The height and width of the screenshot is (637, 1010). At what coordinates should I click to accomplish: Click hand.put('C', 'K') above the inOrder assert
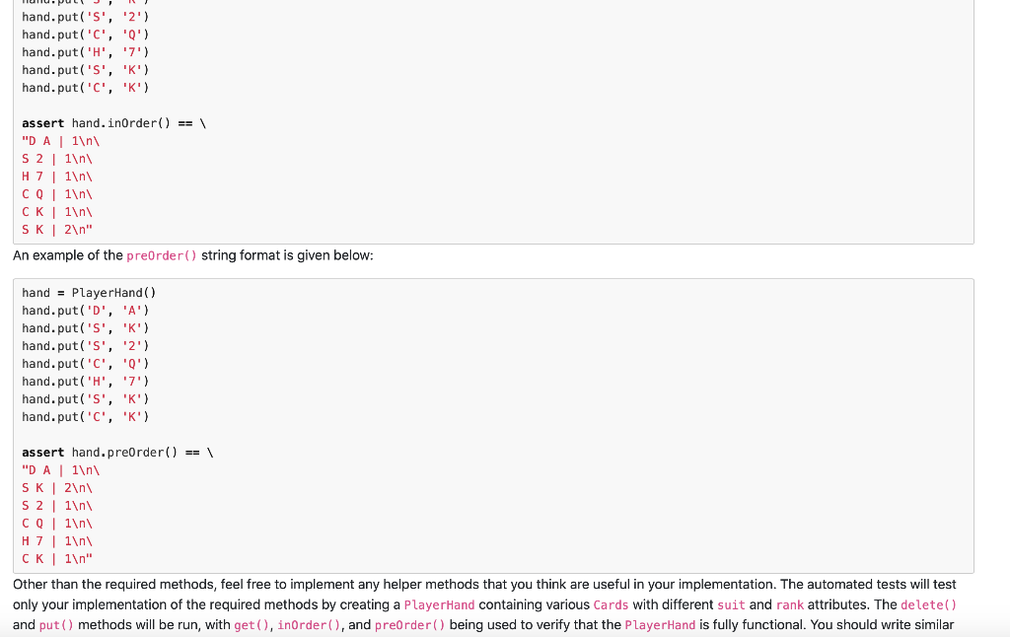click(x=86, y=88)
